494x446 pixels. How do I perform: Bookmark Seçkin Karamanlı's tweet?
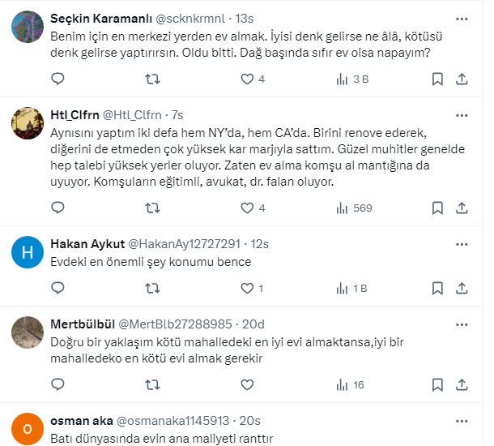tap(437, 79)
